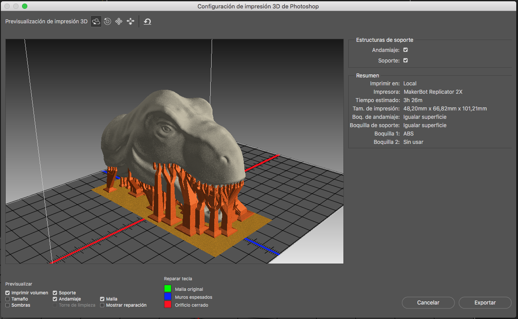Screen dimensions: 518x319
Task: Select the roll 3D camera tool
Action: [108, 21]
